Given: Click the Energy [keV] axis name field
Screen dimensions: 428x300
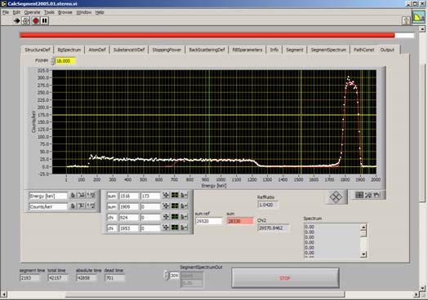Looking at the screenshot, I should (x=48, y=196).
